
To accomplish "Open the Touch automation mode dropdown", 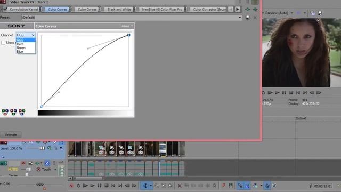I will 55,169.
